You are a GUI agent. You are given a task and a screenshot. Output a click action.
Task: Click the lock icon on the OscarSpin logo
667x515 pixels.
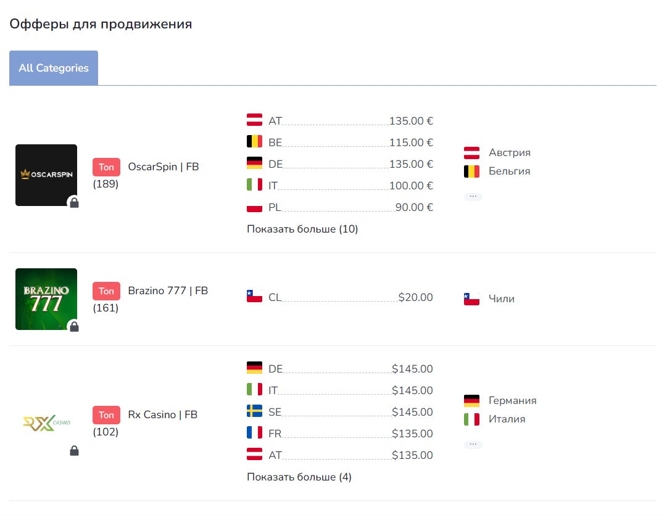(75, 202)
